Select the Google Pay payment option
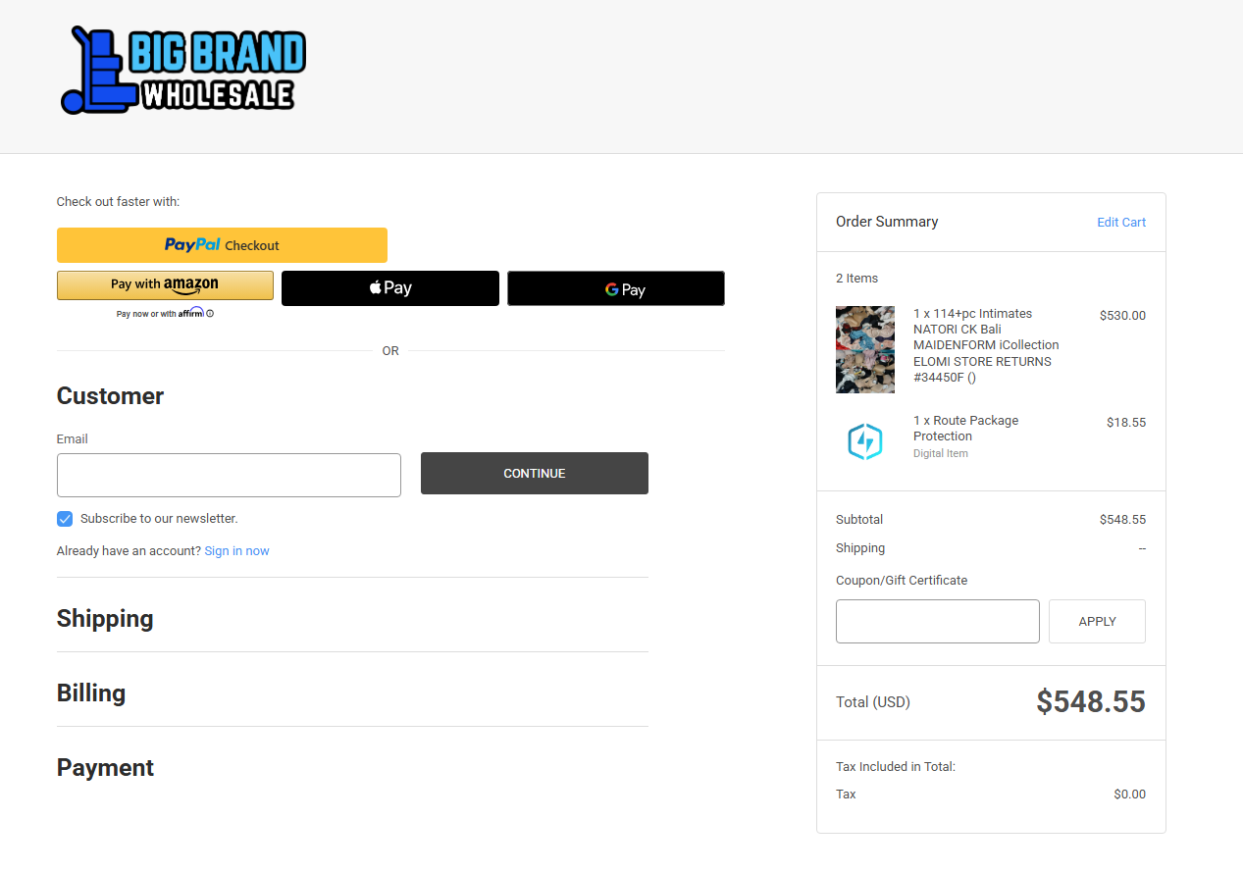Screen dimensions: 1243x872 pos(615,288)
